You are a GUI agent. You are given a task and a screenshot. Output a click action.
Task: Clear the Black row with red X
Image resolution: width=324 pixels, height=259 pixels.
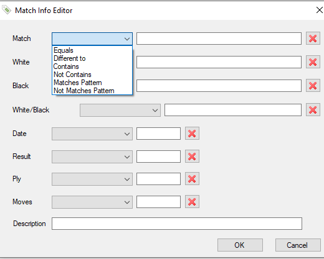tap(313, 86)
